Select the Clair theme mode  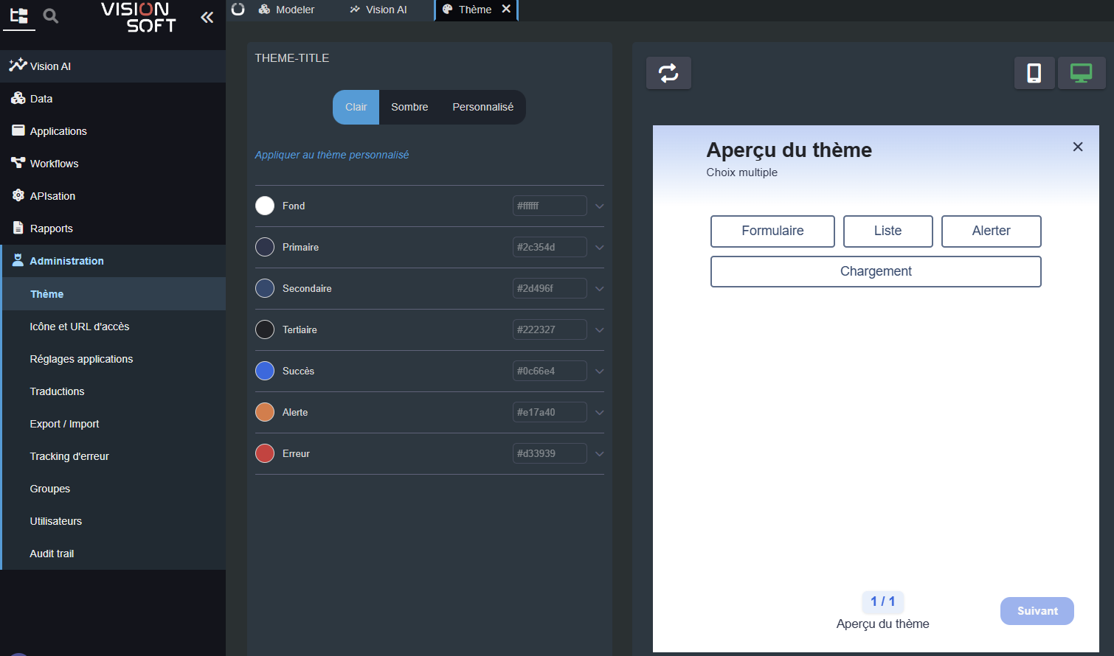(356, 107)
